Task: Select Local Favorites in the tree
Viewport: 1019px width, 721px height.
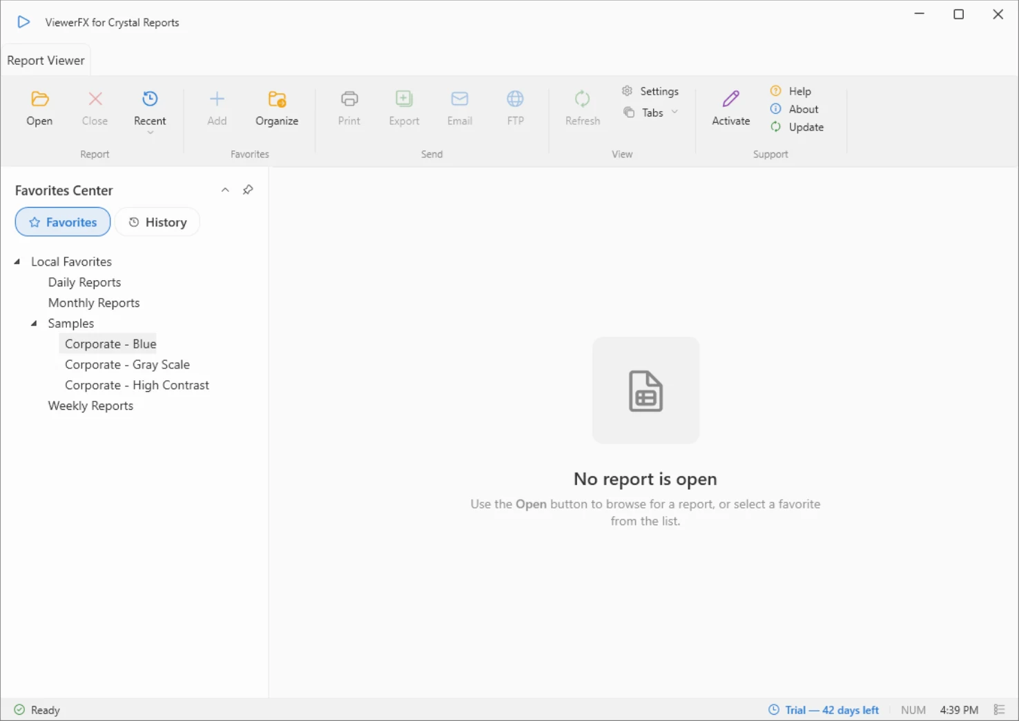Action: (71, 261)
